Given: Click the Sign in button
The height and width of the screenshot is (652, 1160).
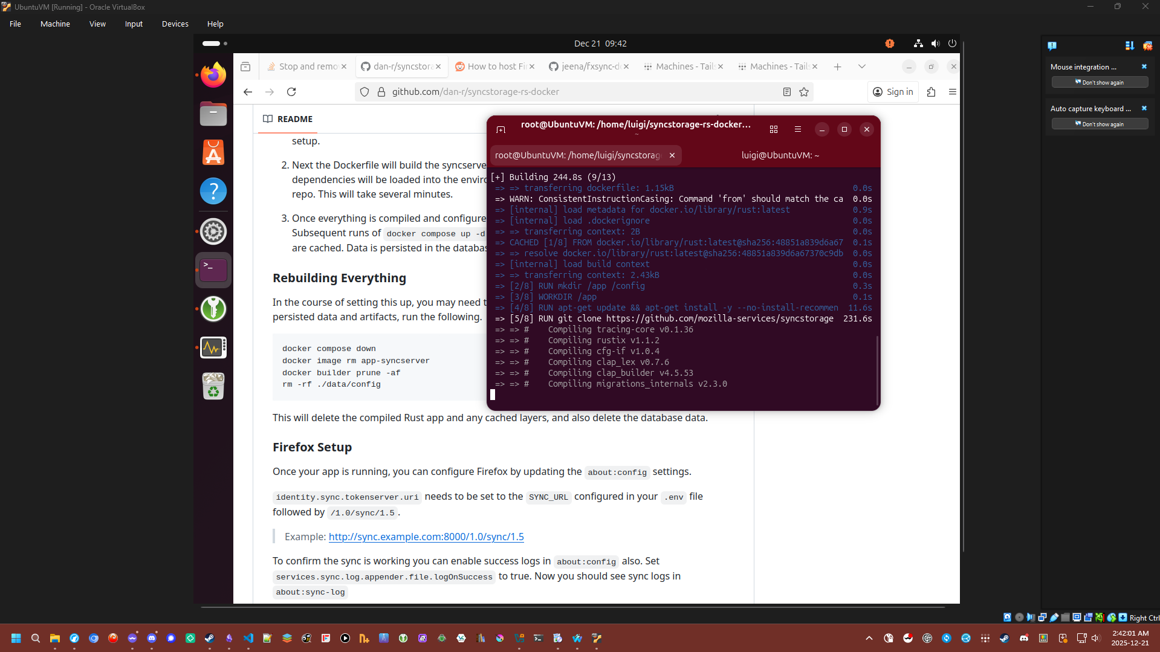Looking at the screenshot, I should [893, 92].
